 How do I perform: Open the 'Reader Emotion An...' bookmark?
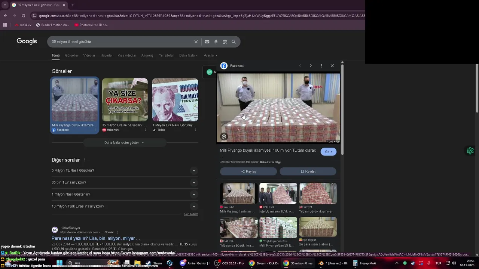(52, 25)
